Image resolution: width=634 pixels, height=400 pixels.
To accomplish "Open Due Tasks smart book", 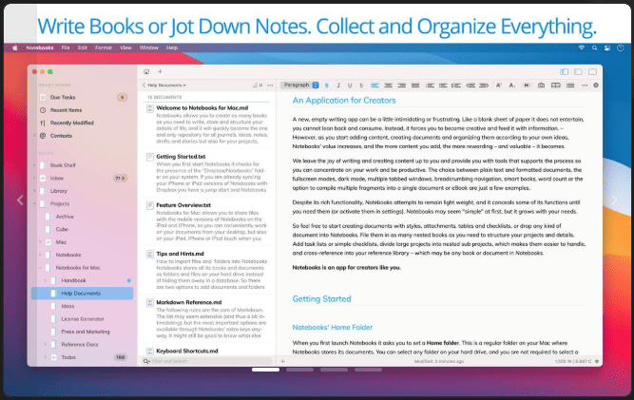I will (x=63, y=97).
